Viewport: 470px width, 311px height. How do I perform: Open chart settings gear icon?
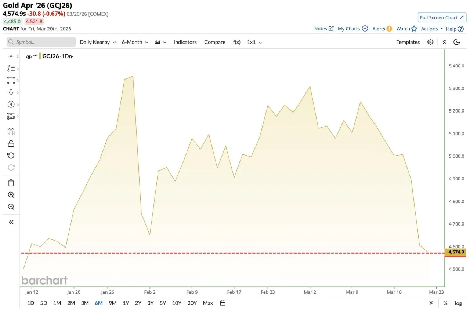click(430, 42)
